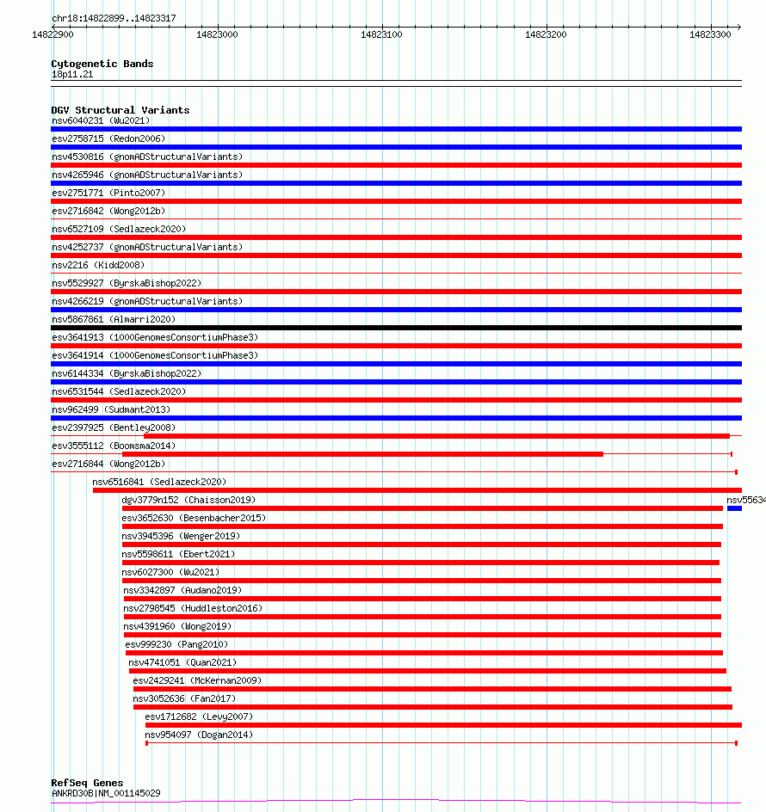Click nsv3052636 (Fan2017) label

(x=184, y=699)
